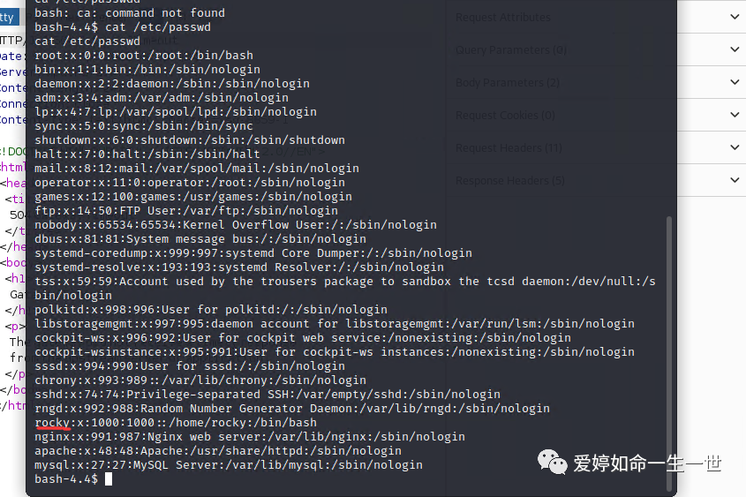Select the Request Cookies (0) label
Image resolution: width=746 pixels, height=497 pixels.
tap(505, 116)
